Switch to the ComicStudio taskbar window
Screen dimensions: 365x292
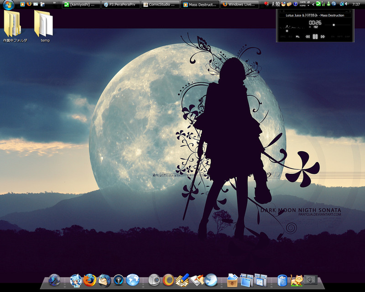pyautogui.click(x=161, y=5)
